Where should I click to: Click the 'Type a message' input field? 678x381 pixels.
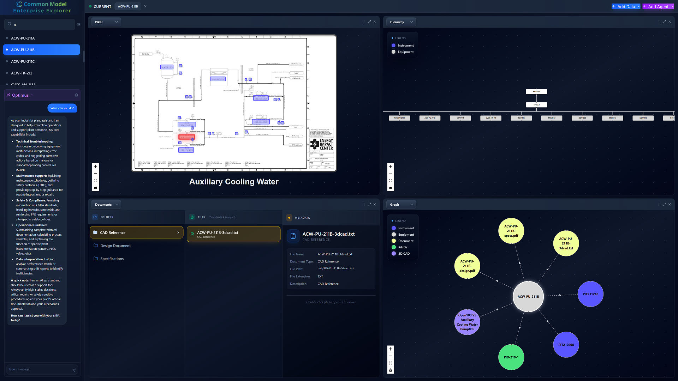39,369
